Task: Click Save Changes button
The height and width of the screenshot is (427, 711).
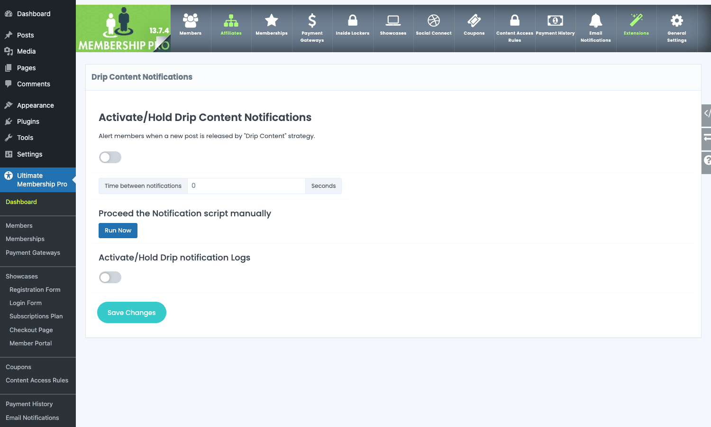Action: [x=132, y=313]
